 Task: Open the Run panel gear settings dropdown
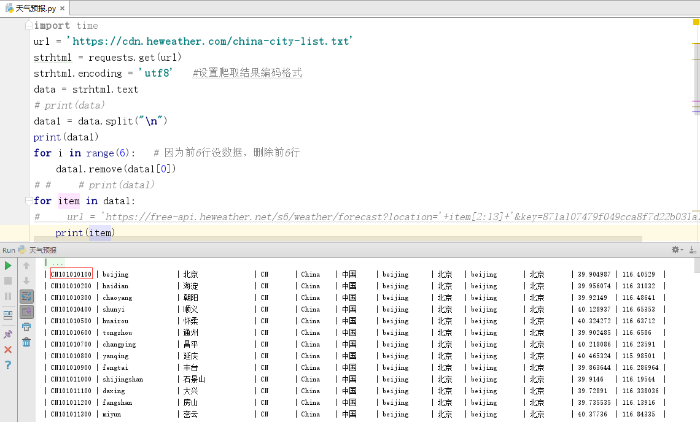pos(677,250)
